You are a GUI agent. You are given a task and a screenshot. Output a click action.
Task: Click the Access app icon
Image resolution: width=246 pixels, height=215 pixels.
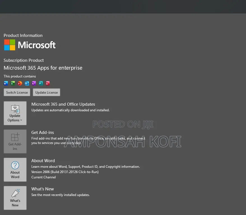(x=48, y=83)
